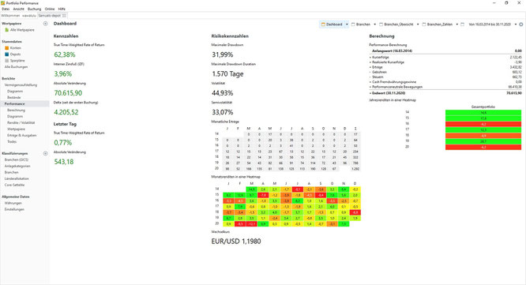Click the Portfolio Performance app icon
This screenshot has height=285, width=526.
(3, 2)
